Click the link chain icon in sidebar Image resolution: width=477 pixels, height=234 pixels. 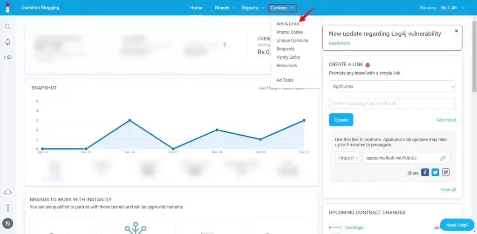[x=8, y=57]
